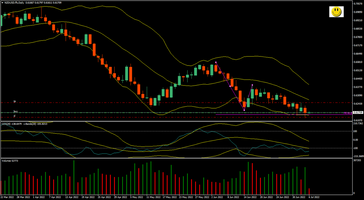
Task: Click the 210.7362 CCI scale value
Action: pyautogui.click(x=358, y=123)
